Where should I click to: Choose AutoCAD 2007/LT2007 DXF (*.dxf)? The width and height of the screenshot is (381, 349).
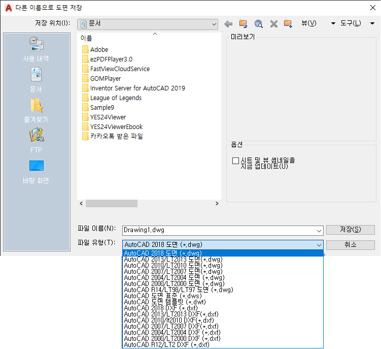223,326
